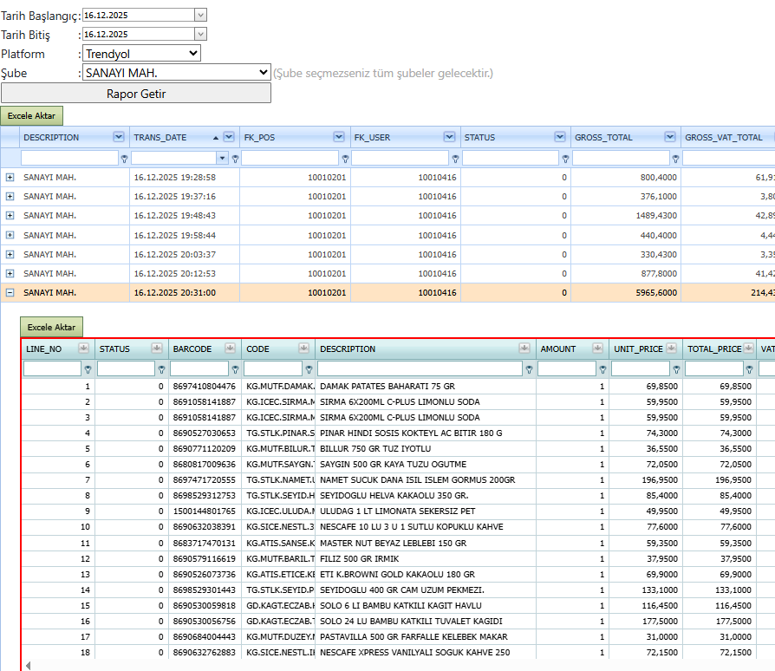Open Tarih Başlangıç date picker dropdown
This screenshot has width=775, height=671.
200,15
